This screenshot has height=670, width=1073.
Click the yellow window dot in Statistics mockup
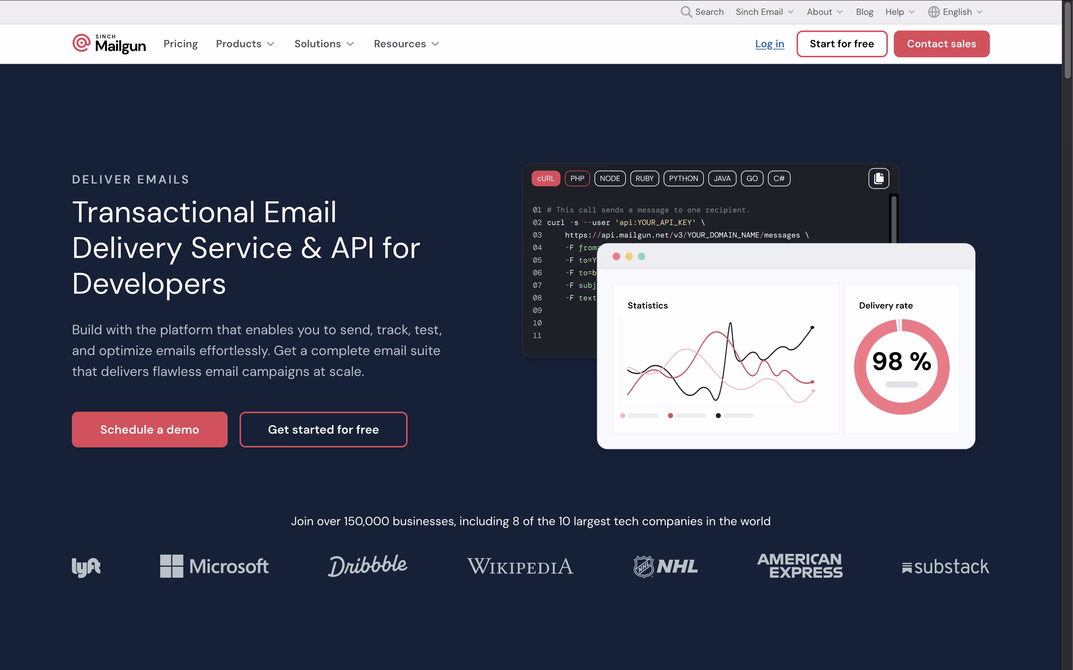click(x=629, y=256)
